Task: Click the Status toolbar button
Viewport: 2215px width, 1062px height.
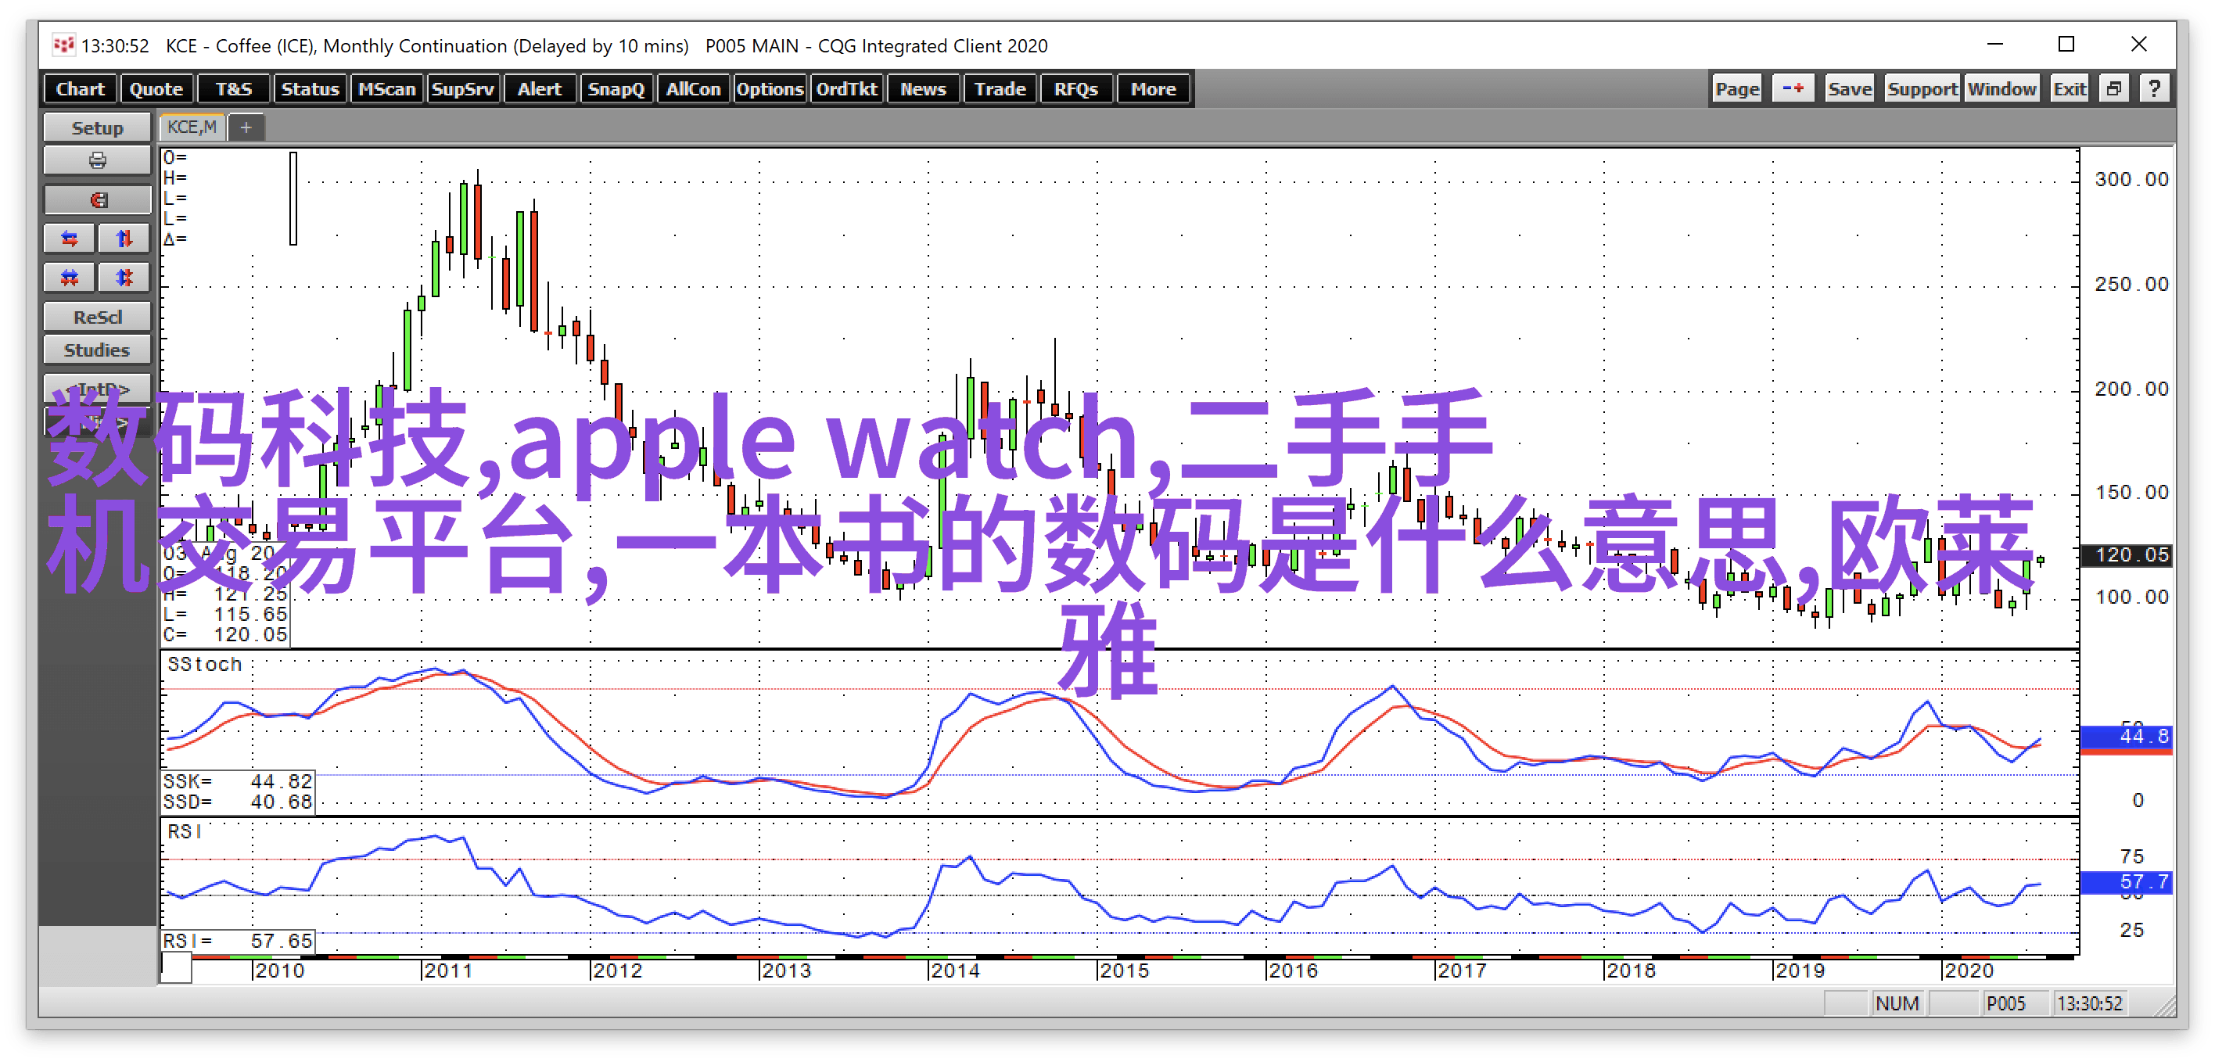Action: pyautogui.click(x=310, y=88)
